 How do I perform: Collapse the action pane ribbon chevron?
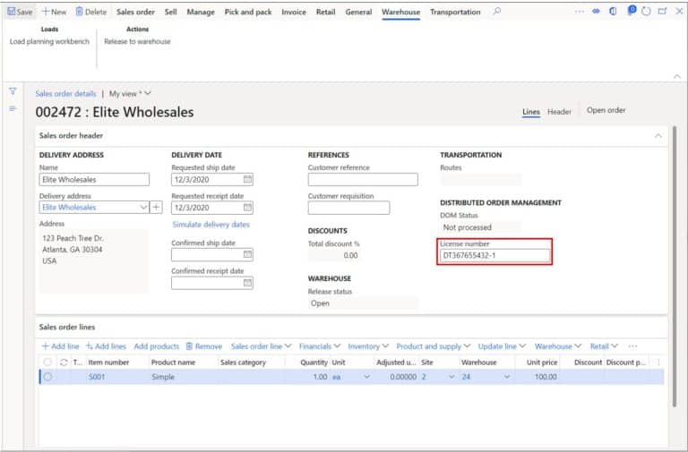tap(677, 77)
